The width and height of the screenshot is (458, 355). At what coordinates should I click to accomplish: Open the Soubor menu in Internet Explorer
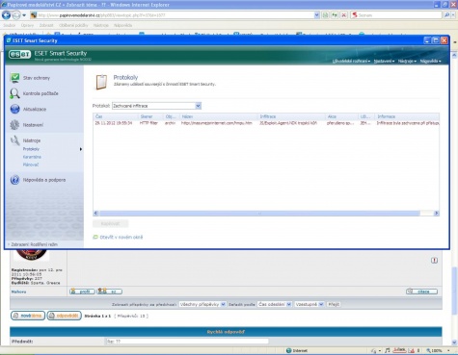[10, 25]
